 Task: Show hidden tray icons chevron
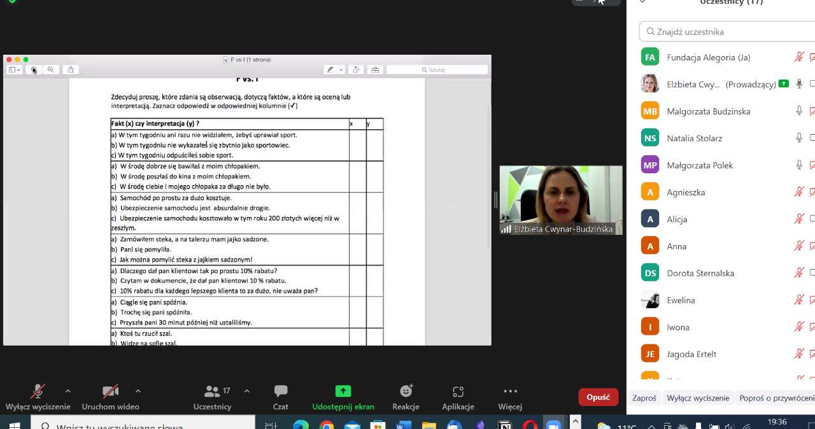click(x=651, y=426)
